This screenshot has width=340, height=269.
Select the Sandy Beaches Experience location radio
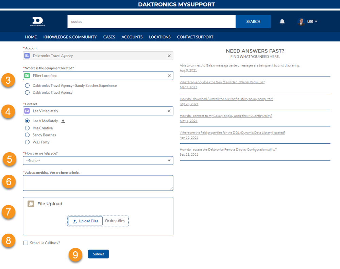[x=27, y=86]
